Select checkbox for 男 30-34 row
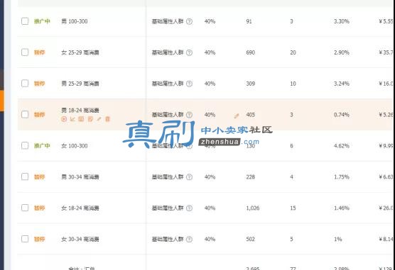Viewport: 395px width, 270px height. [x=25, y=176]
